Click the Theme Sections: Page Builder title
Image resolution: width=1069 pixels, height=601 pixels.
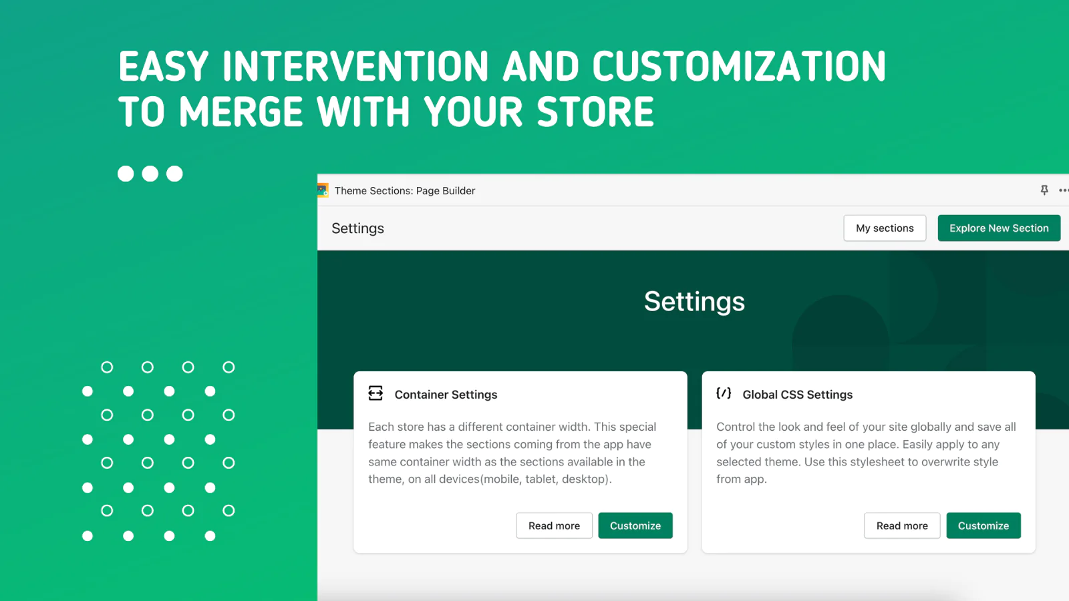point(405,191)
